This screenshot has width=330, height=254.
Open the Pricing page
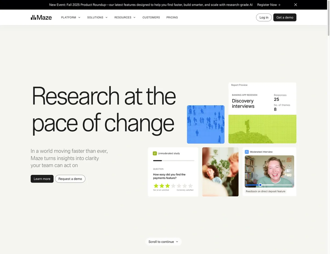tap(172, 17)
